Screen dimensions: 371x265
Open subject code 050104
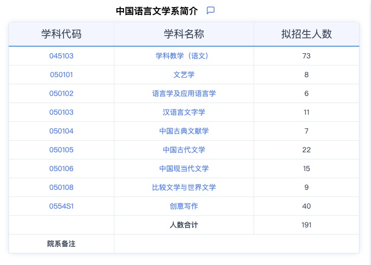tap(61, 131)
